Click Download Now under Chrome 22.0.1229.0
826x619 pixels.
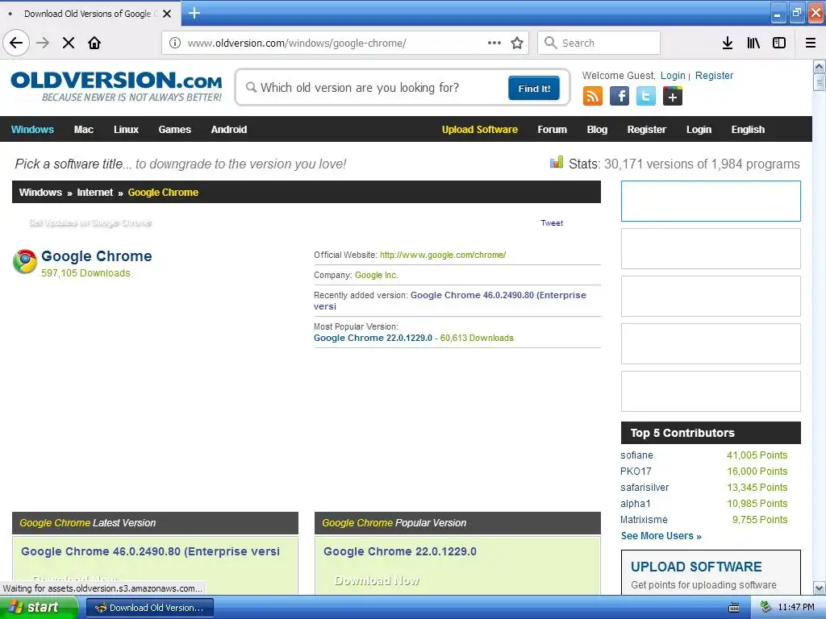[x=378, y=580]
